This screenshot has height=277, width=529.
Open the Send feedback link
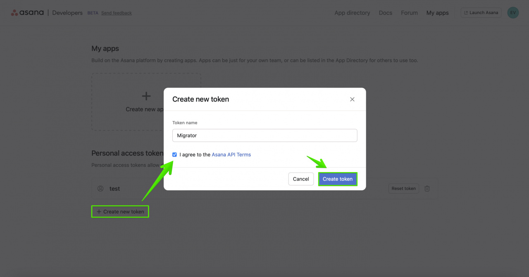tap(116, 13)
